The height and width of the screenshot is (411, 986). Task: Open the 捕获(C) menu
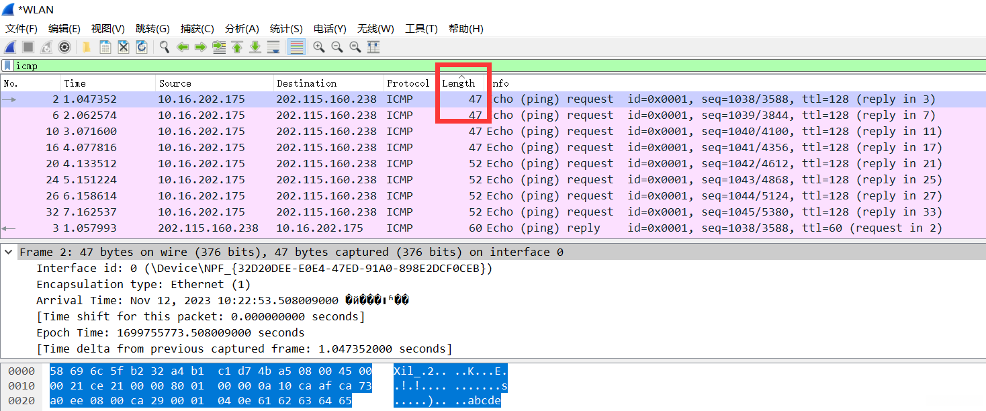tap(197, 29)
